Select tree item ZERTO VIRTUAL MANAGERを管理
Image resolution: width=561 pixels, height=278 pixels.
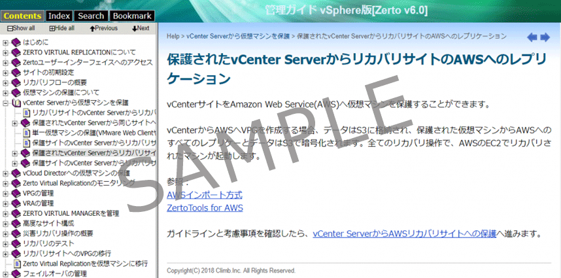(71, 214)
